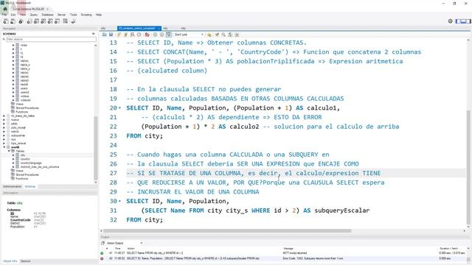Toggle word wrap icon in editor toolbar
The height and width of the screenshot is (265, 472).
pyautogui.click(x=237, y=35)
